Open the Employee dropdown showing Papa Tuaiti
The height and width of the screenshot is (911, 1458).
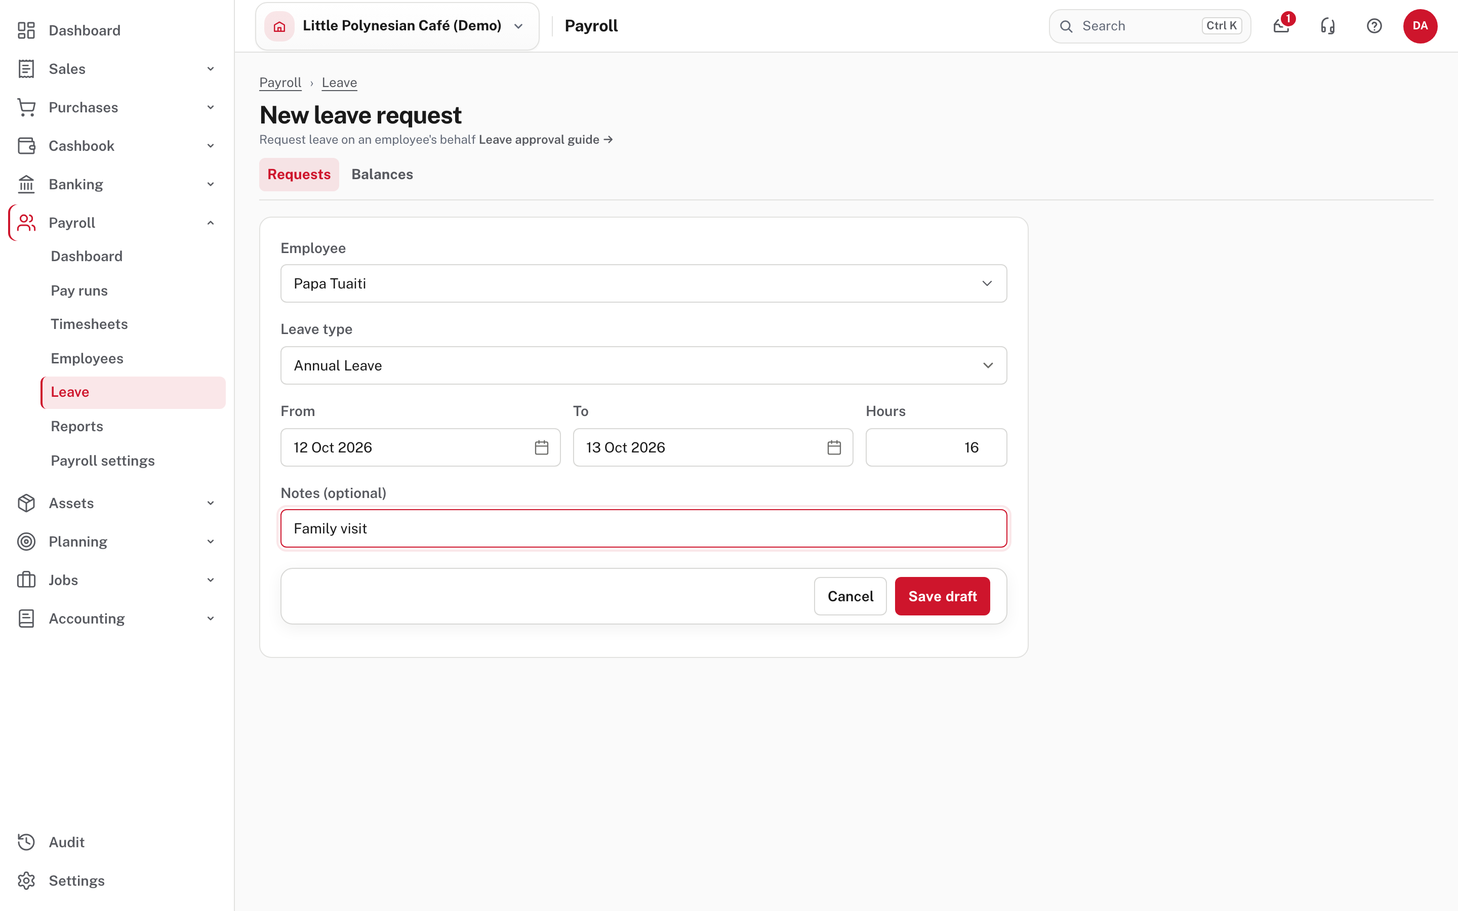(x=643, y=283)
